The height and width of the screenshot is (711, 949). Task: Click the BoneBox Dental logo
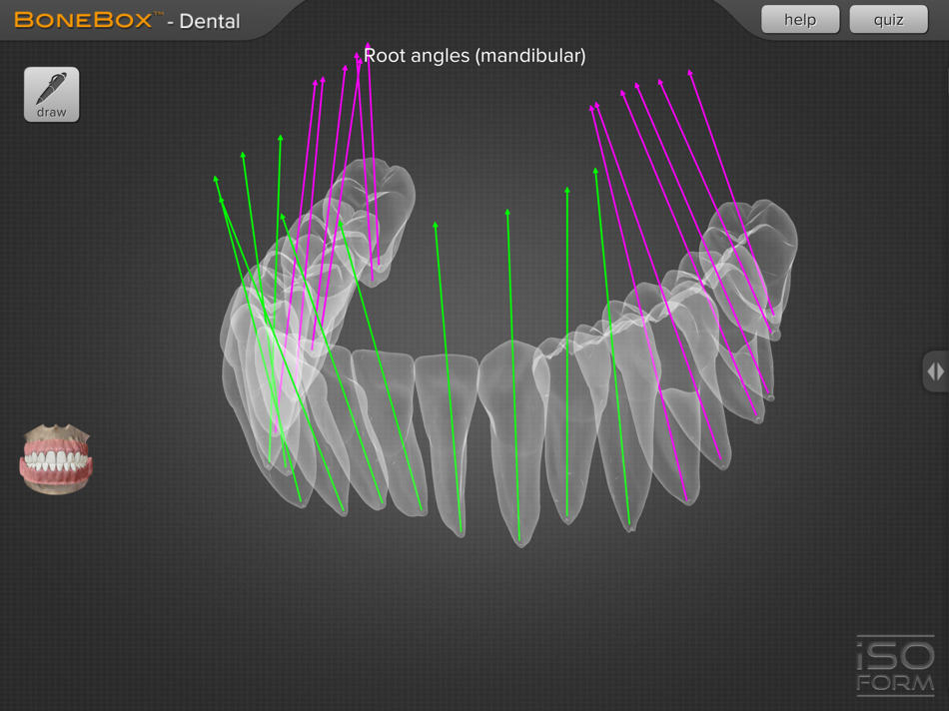(x=120, y=18)
